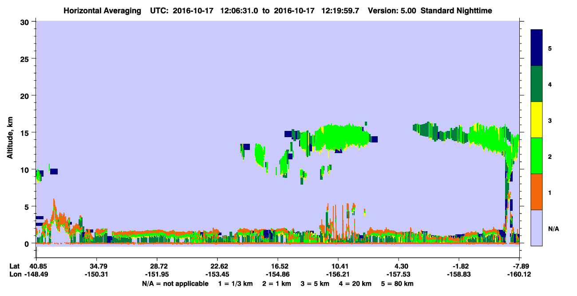Click longitude value -154.86
The height and width of the screenshot is (296, 577).
[278, 275]
